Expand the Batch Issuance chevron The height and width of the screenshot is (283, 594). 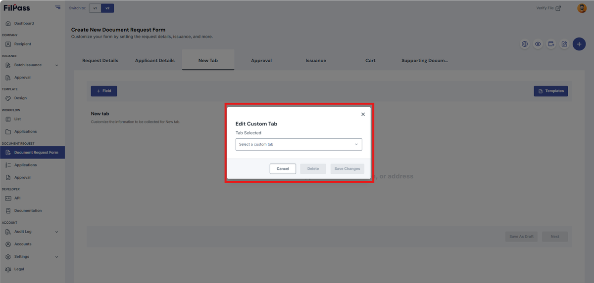(x=56, y=65)
